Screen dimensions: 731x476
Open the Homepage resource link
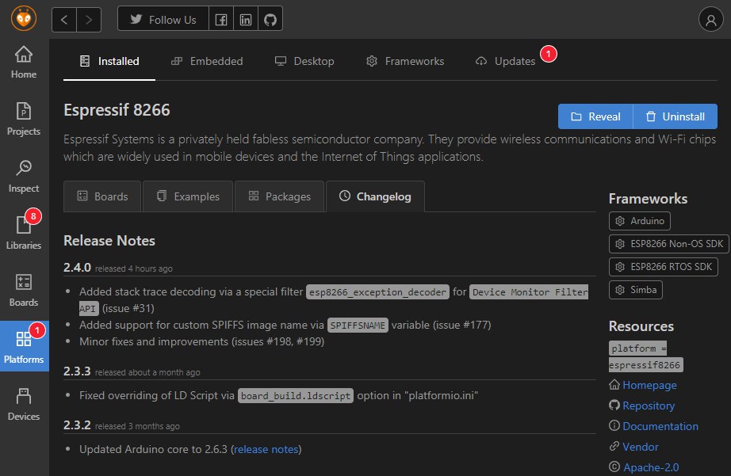coord(649,385)
